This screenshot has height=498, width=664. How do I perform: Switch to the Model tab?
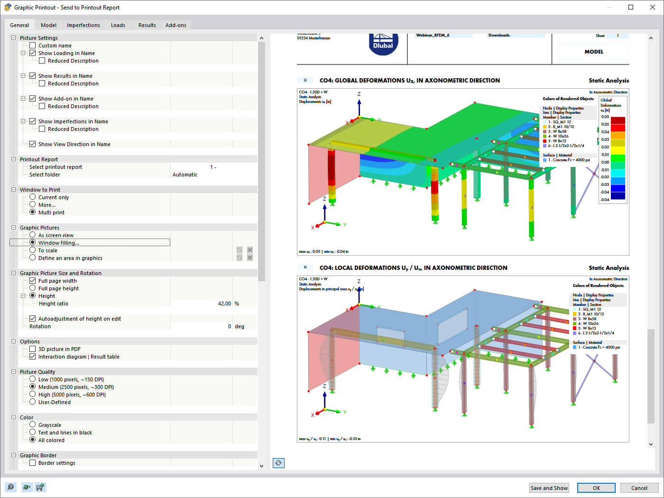coord(48,25)
